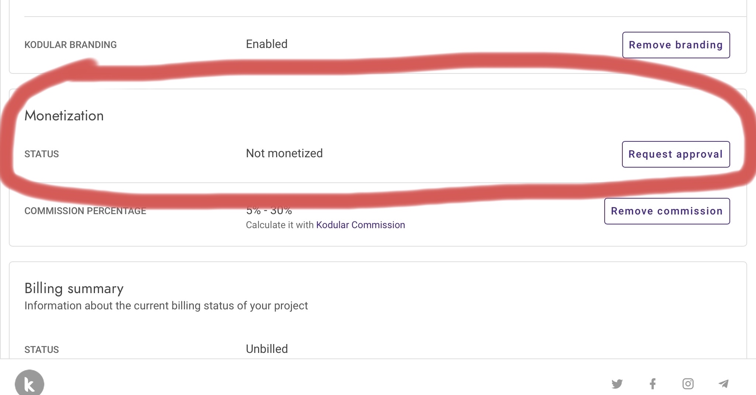The height and width of the screenshot is (395, 756).
Task: Click the 'Enabled' branding value
Action: click(267, 44)
